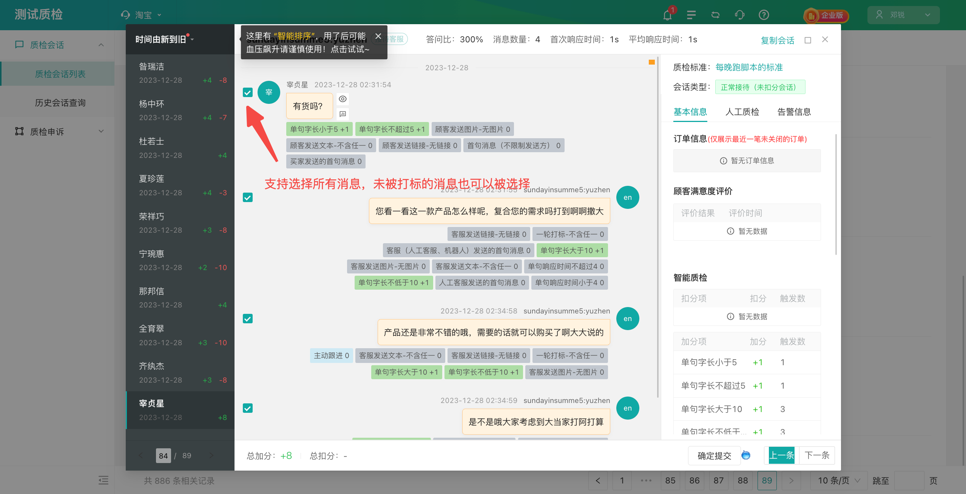Click the 上一条 button
Viewport: 966px width, 494px height.
point(781,455)
